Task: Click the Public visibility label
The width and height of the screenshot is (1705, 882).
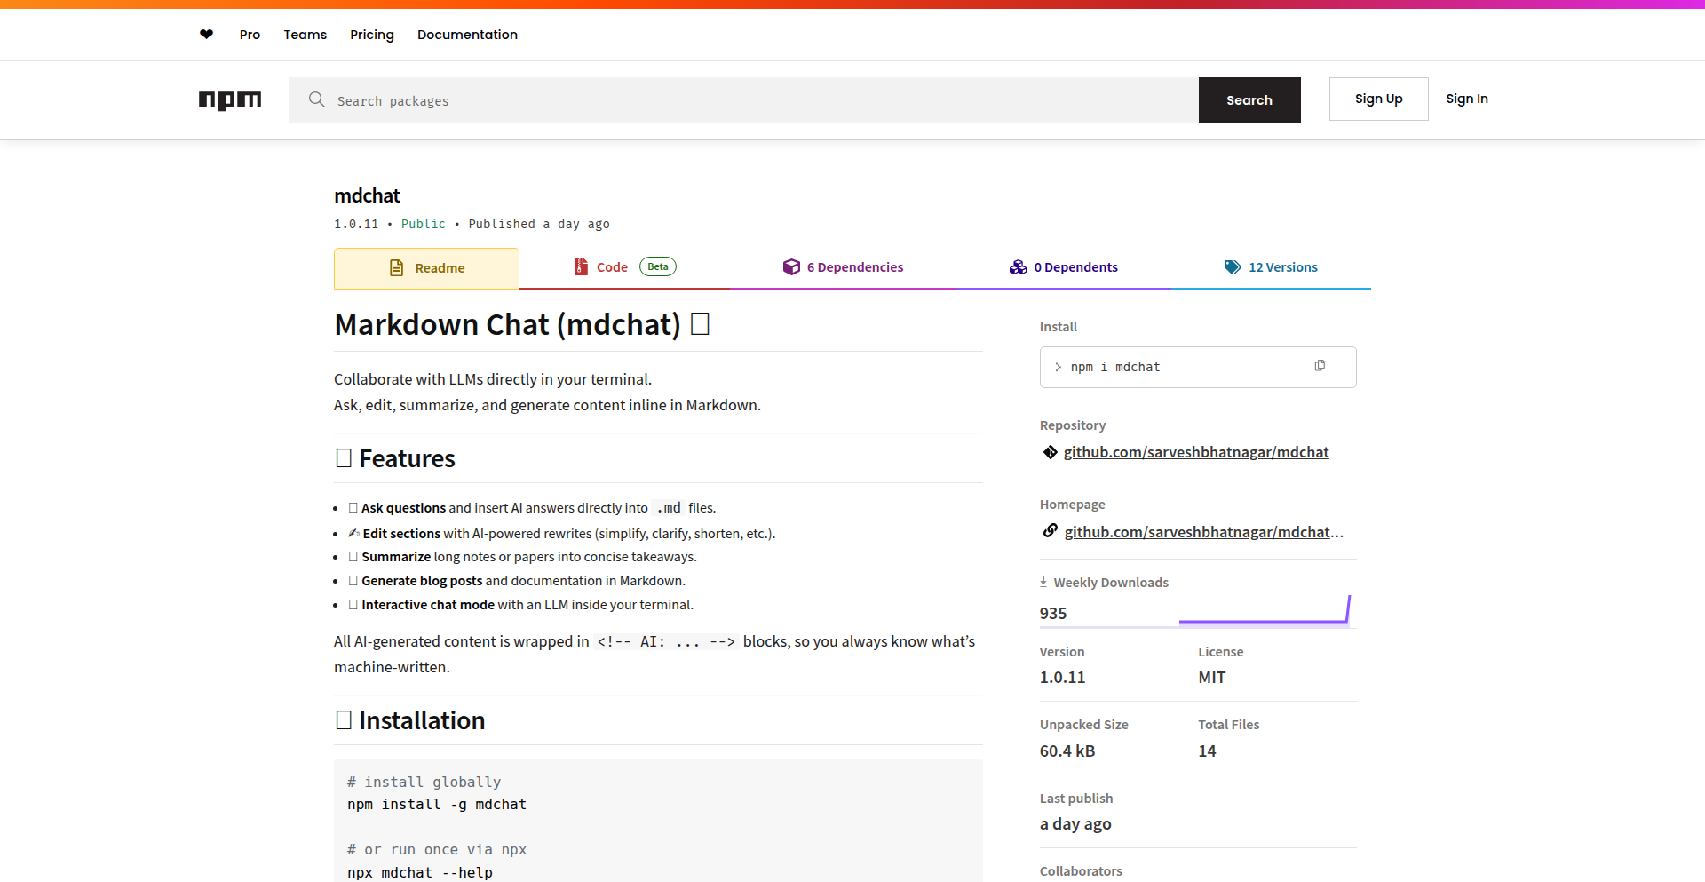Action: click(x=423, y=224)
